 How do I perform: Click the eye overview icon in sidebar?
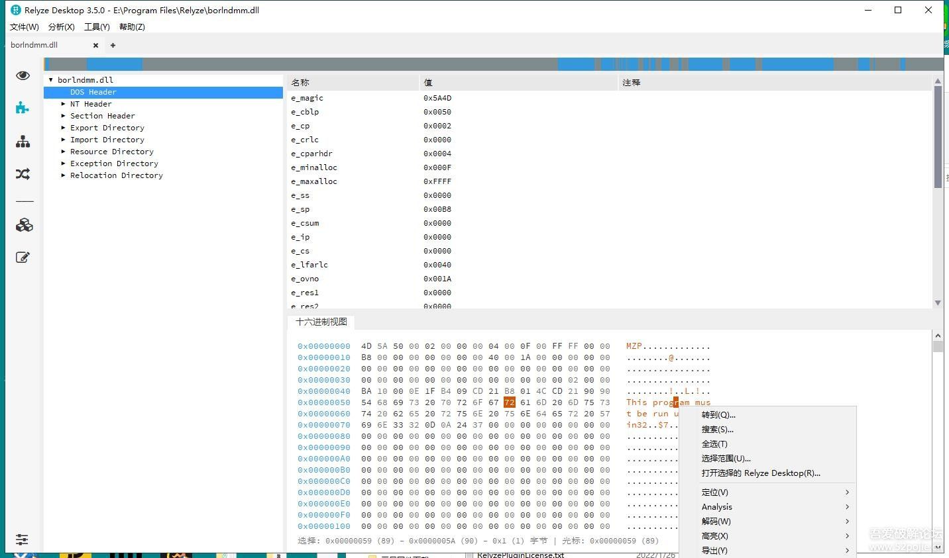(23, 75)
